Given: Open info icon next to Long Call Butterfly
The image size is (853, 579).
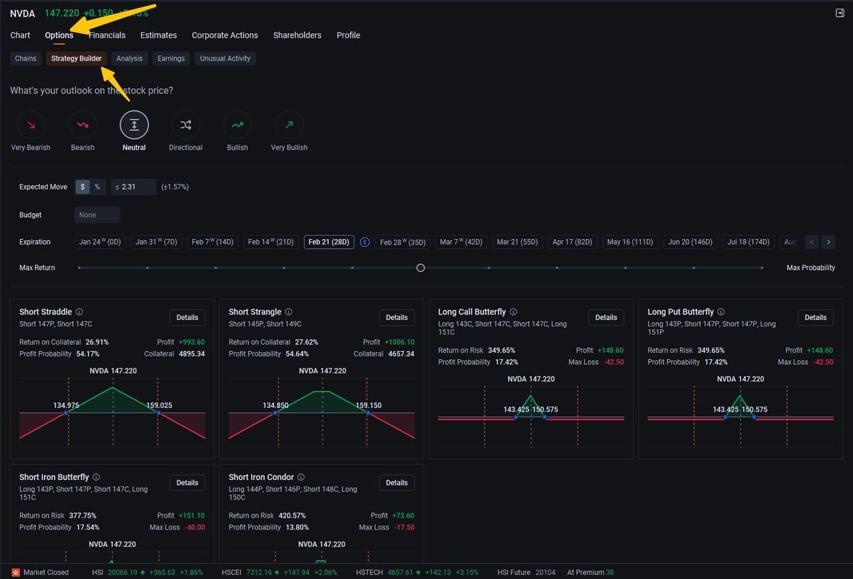Looking at the screenshot, I should (x=513, y=312).
